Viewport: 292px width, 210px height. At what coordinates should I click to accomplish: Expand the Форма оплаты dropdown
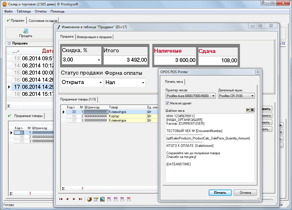pyautogui.click(x=143, y=83)
